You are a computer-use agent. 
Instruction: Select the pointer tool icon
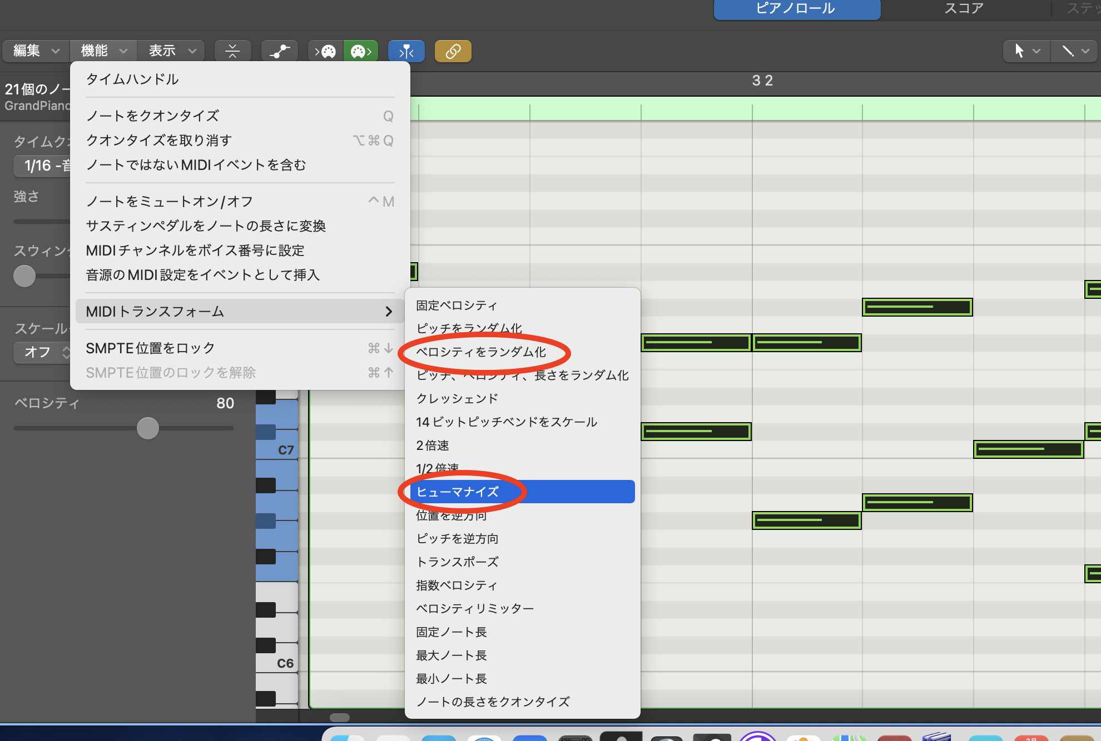(x=1019, y=51)
